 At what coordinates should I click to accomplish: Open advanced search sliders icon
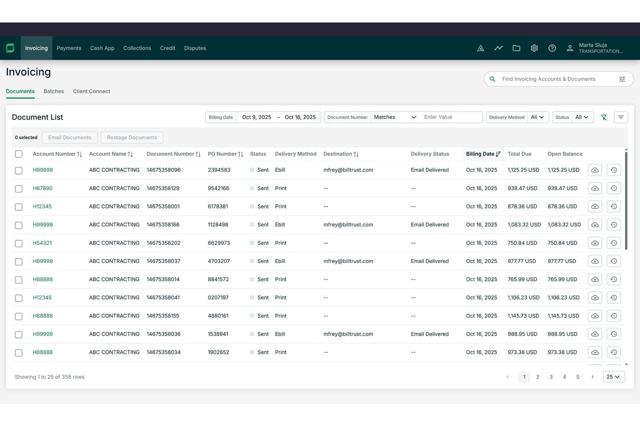[622, 79]
